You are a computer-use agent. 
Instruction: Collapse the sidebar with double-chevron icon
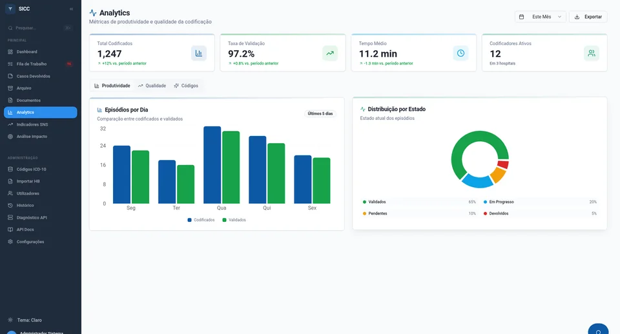tap(71, 8)
